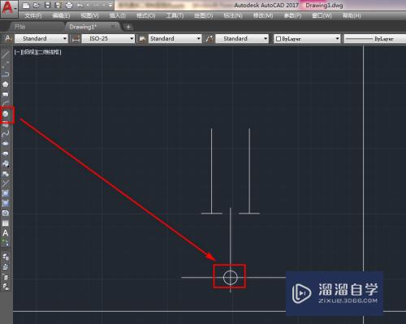Screen dimensions: 406x324
Task: Click the Plot/Print icon
Action: coord(69,5)
